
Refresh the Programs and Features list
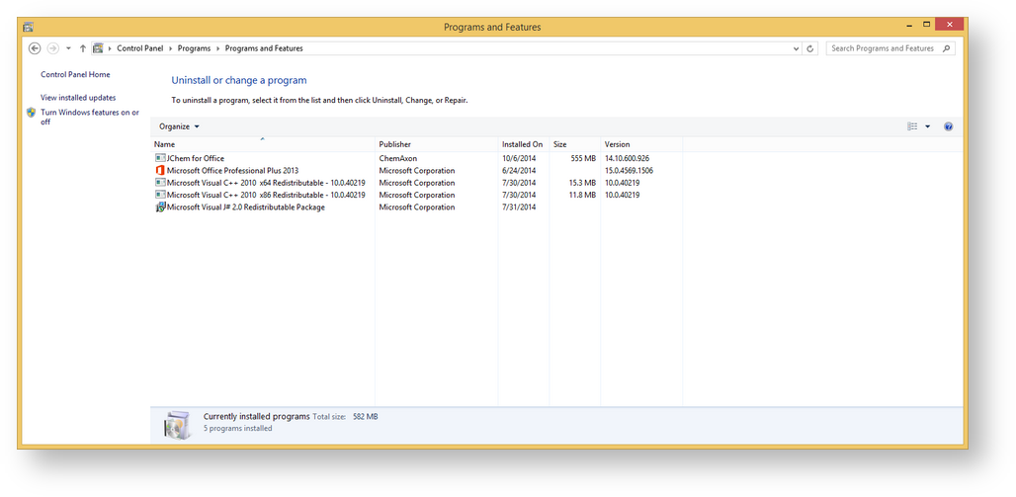810,48
